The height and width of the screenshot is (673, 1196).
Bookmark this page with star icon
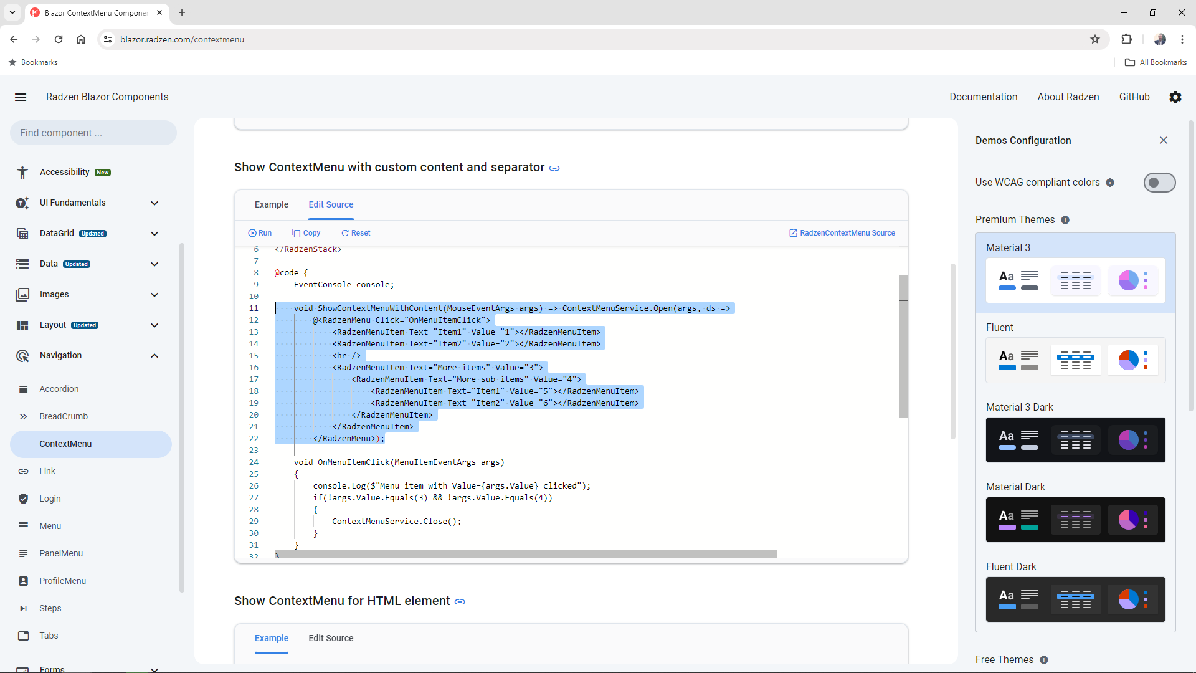[1095, 39]
